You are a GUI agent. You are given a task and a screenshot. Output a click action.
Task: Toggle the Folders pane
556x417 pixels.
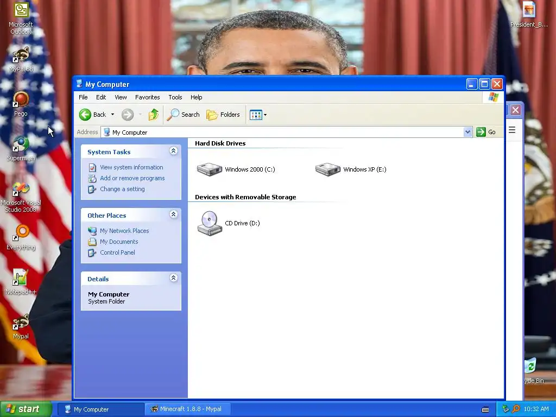[x=223, y=115]
